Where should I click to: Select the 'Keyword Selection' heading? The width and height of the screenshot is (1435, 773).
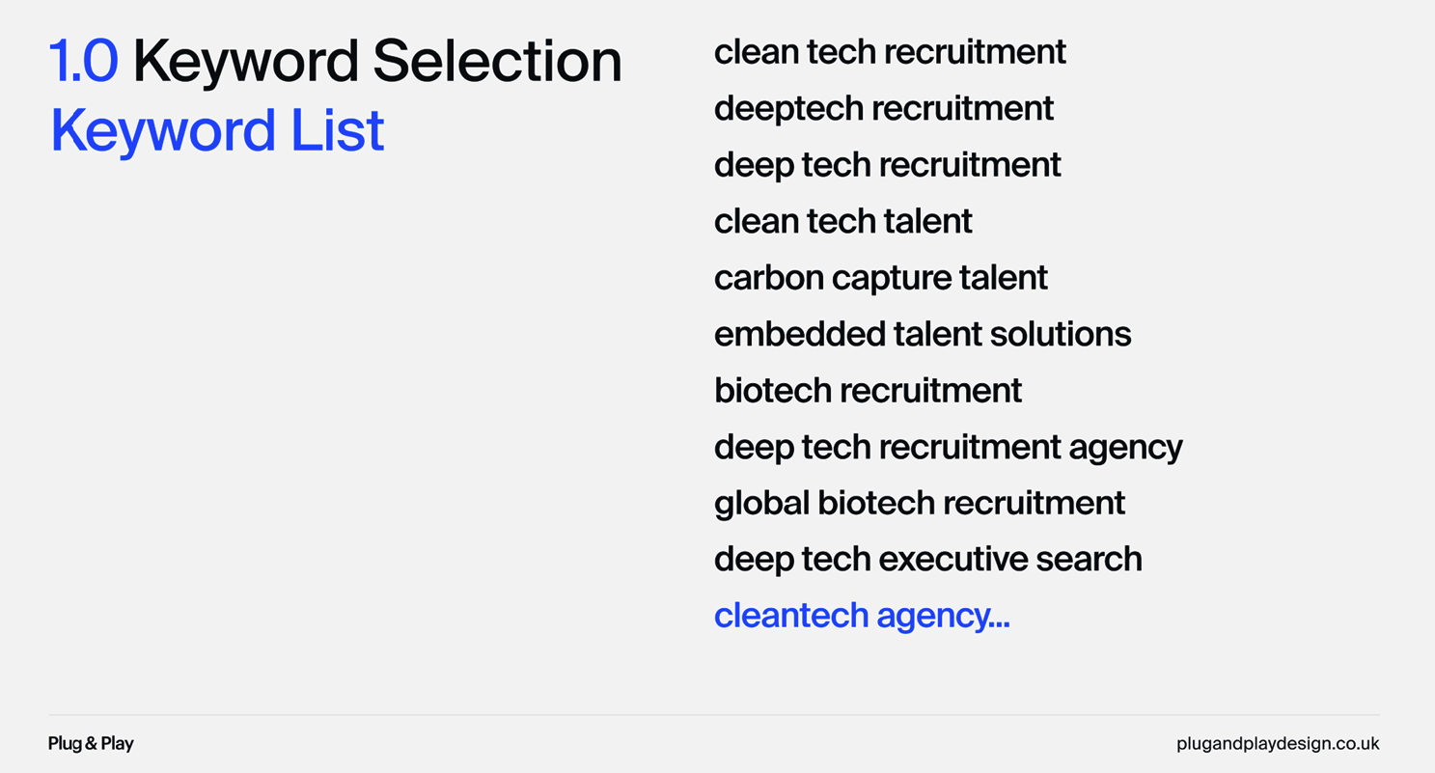(x=377, y=61)
